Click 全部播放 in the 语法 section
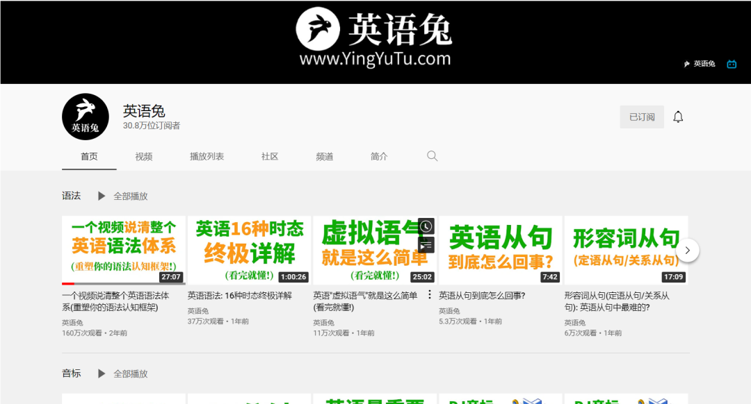This screenshot has height=404, width=751. [130, 196]
